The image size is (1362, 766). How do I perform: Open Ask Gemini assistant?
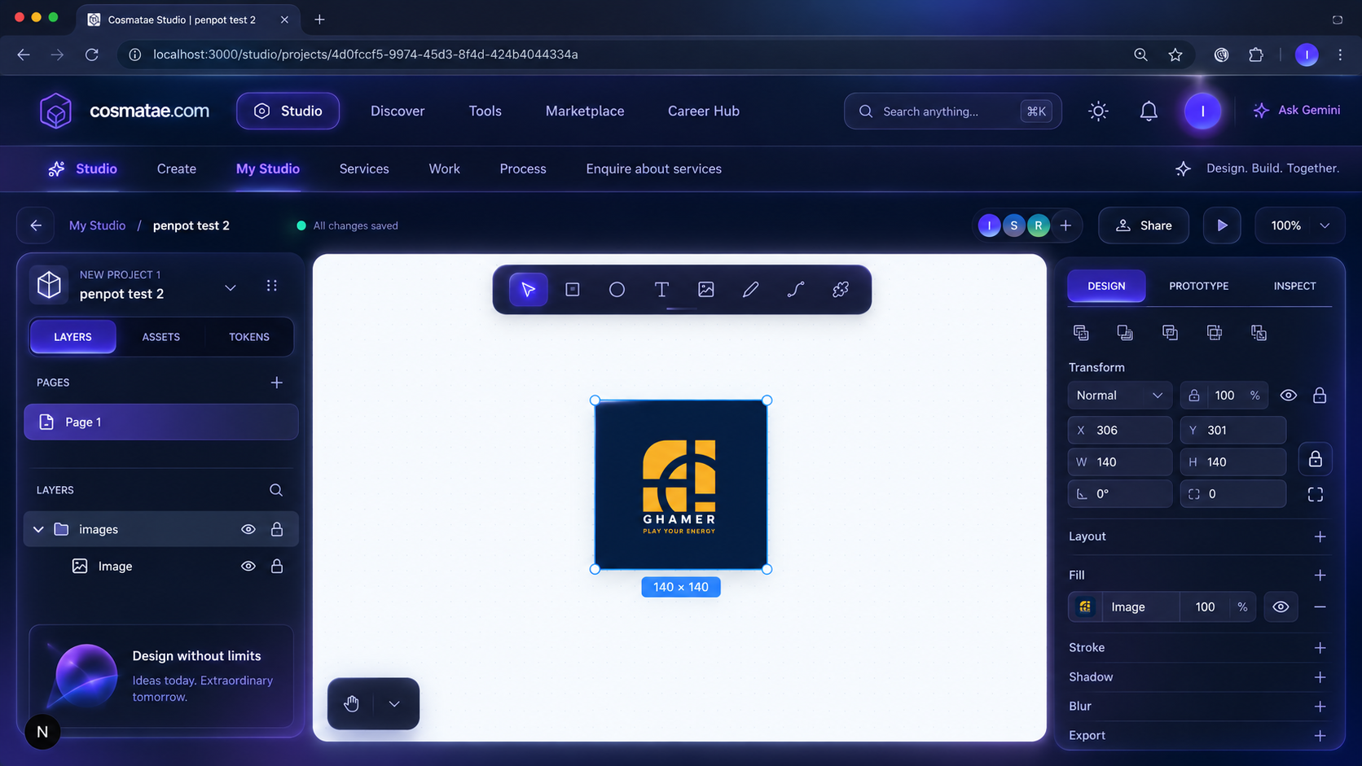click(x=1297, y=110)
